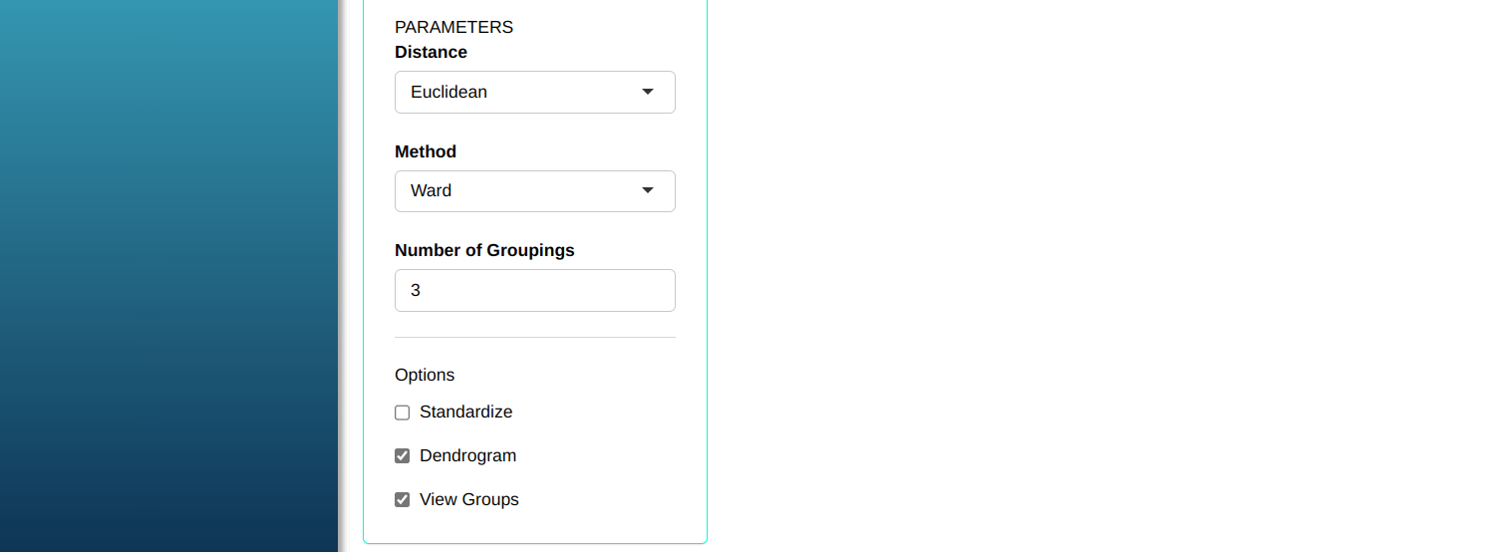The image size is (1499, 552).
Task: Select the word Euclidean in the Distance box
Action: 449,92
